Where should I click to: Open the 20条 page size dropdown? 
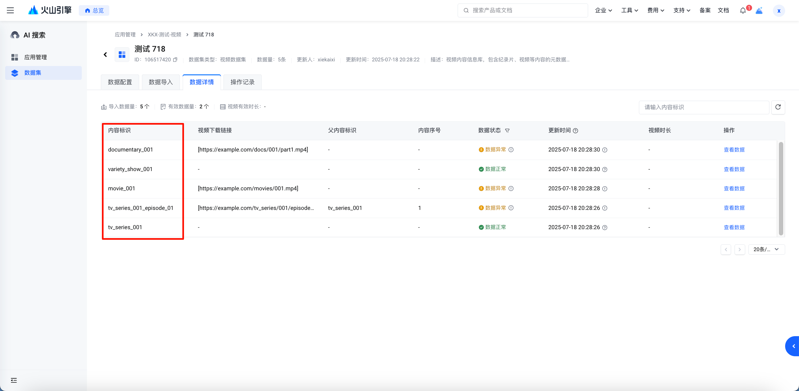pos(766,250)
